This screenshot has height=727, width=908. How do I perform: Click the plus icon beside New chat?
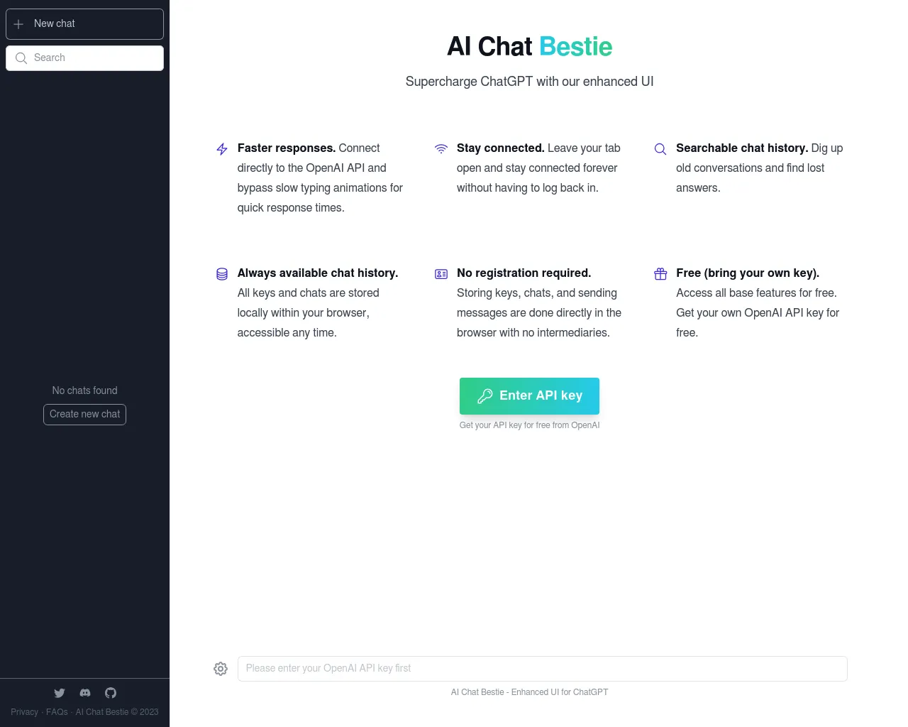coord(19,23)
